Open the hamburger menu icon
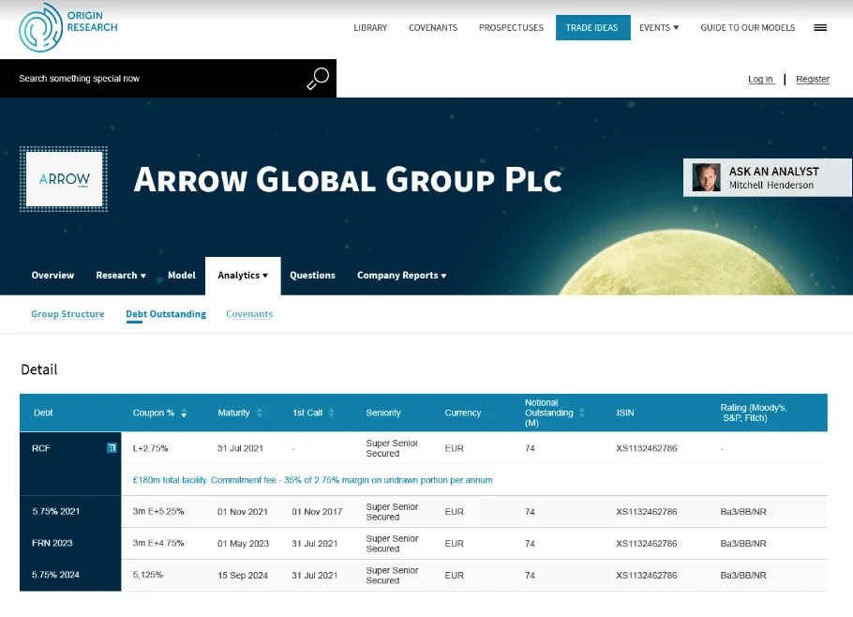This screenshot has width=853, height=617. (820, 28)
